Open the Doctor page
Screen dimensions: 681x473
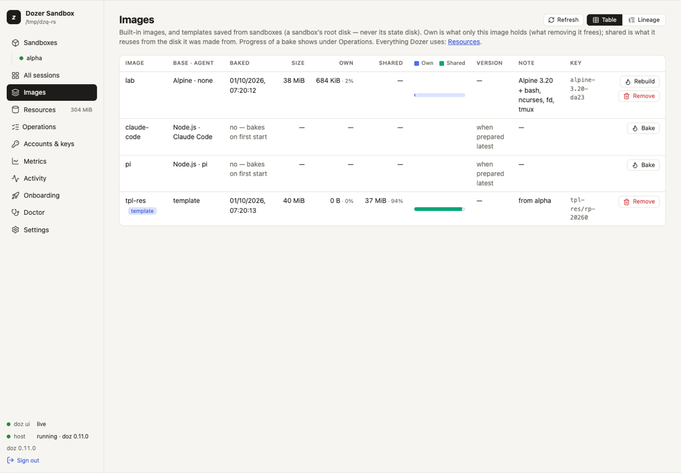click(51, 212)
